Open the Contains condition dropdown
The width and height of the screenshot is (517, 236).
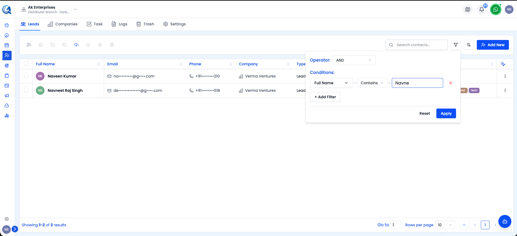click(372, 83)
